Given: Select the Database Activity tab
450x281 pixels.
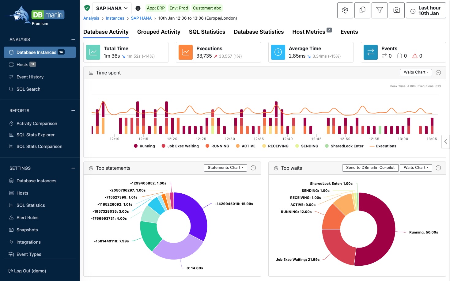Looking at the screenshot, I should click(x=106, y=32).
